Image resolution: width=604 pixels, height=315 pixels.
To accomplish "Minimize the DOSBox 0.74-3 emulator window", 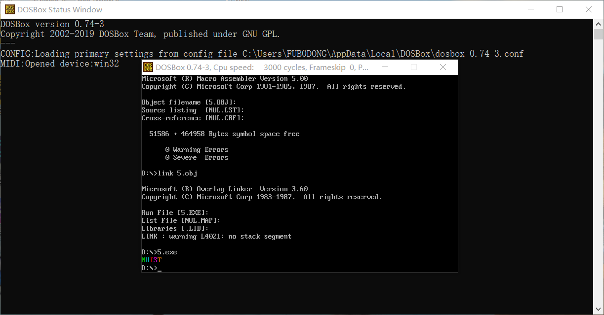I will click(385, 68).
